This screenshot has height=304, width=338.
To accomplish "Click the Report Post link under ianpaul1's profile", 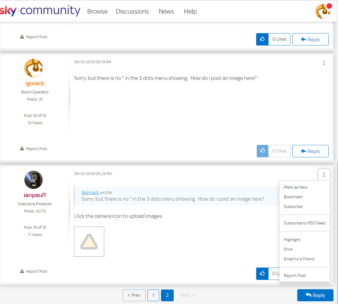I will click(34, 271).
